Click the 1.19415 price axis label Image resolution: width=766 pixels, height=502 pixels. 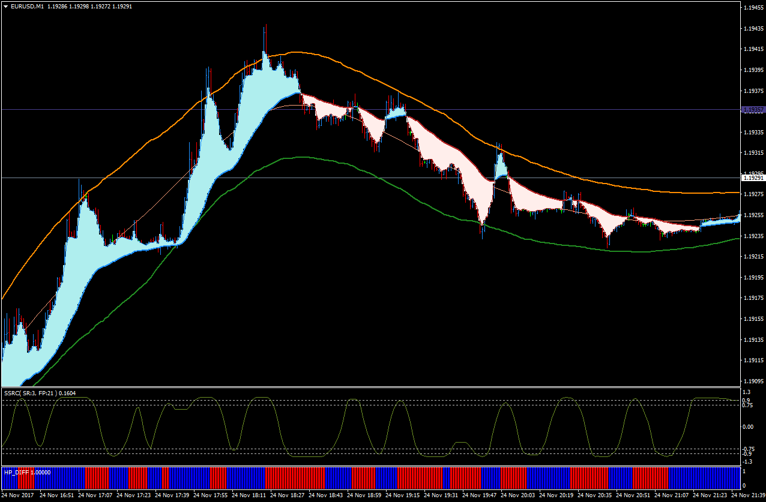coord(754,49)
